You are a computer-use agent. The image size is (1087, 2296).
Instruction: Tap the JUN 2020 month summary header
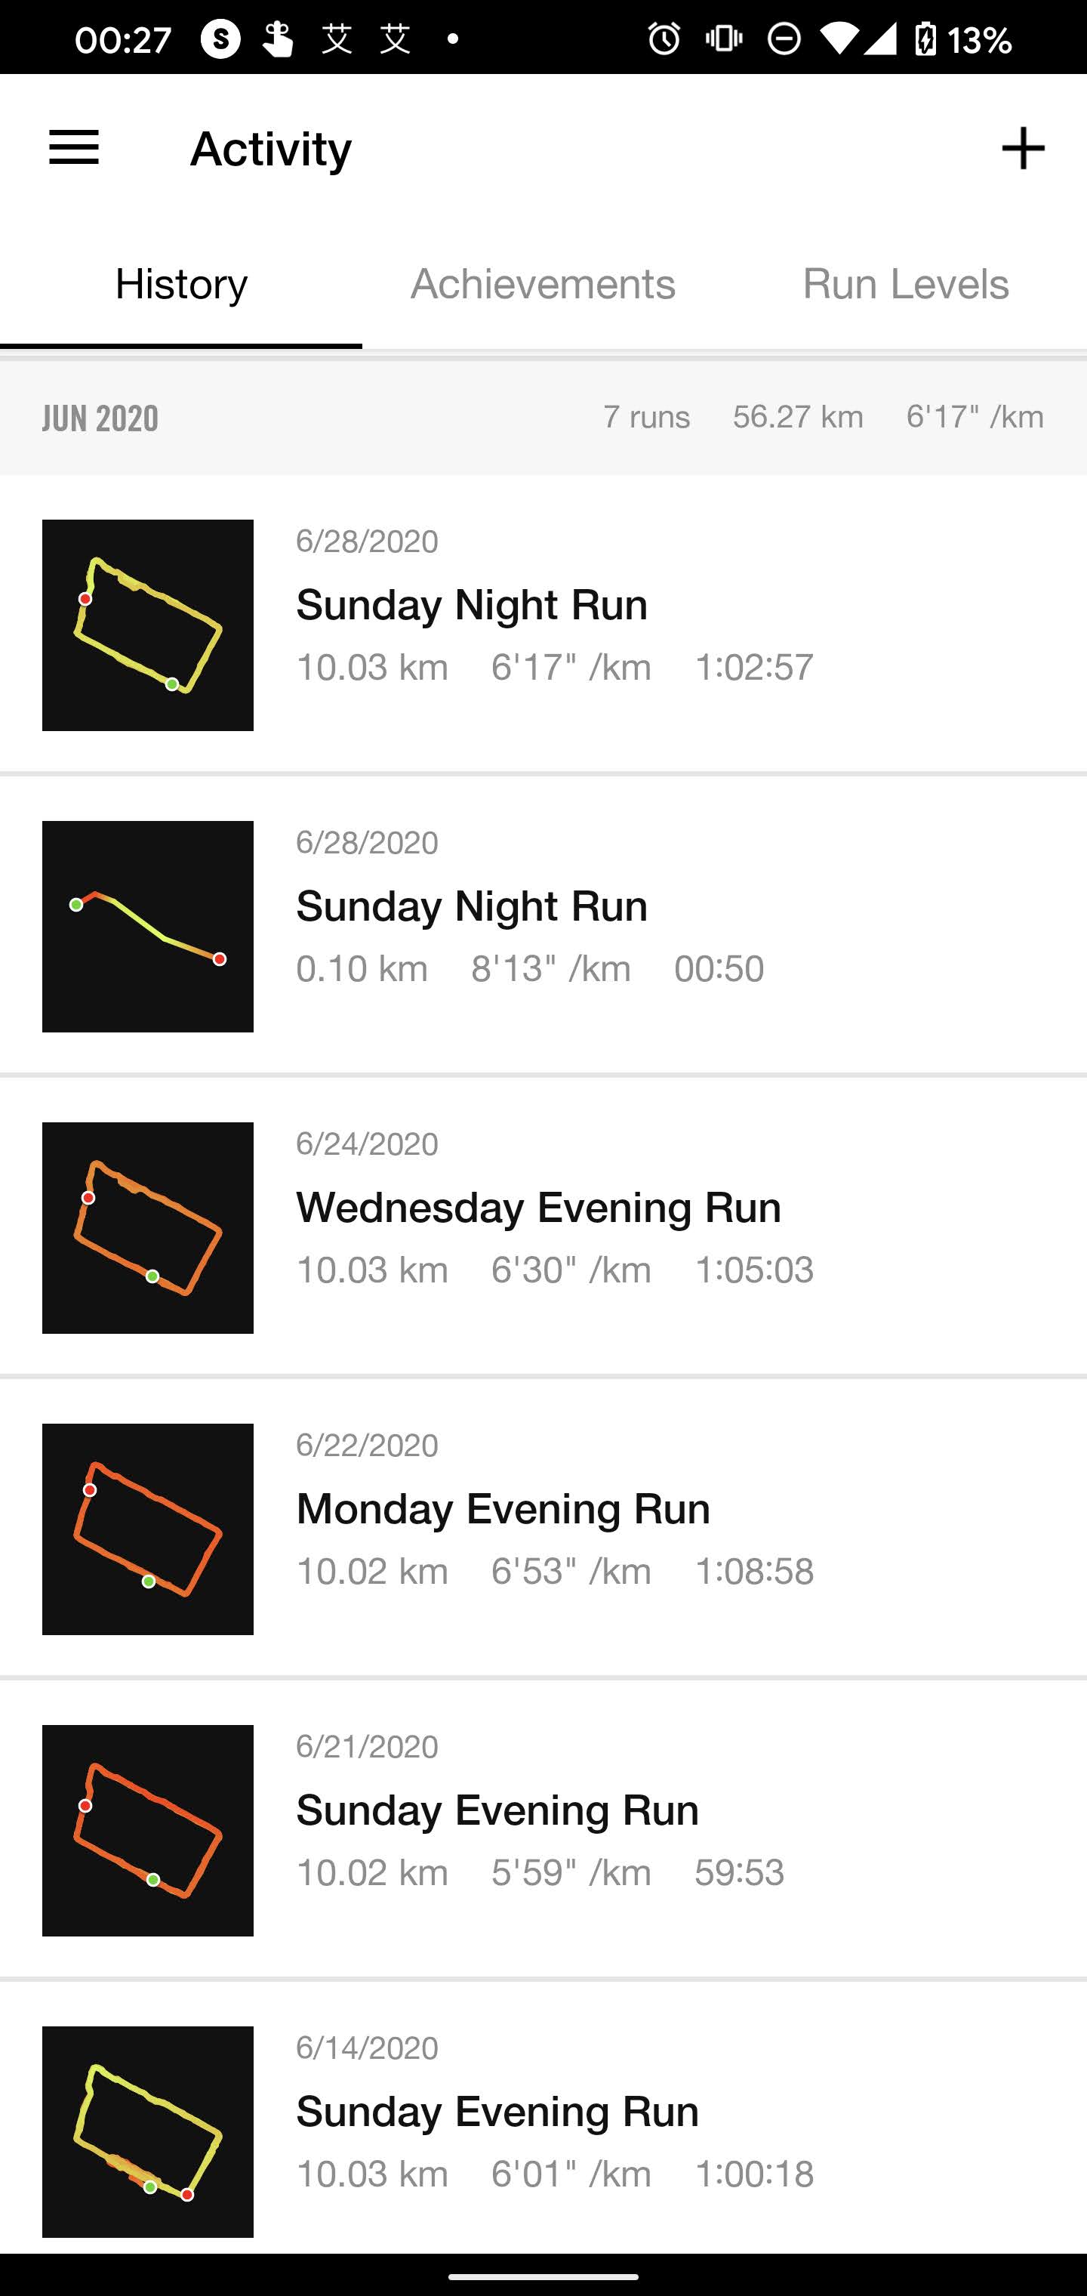tap(543, 417)
